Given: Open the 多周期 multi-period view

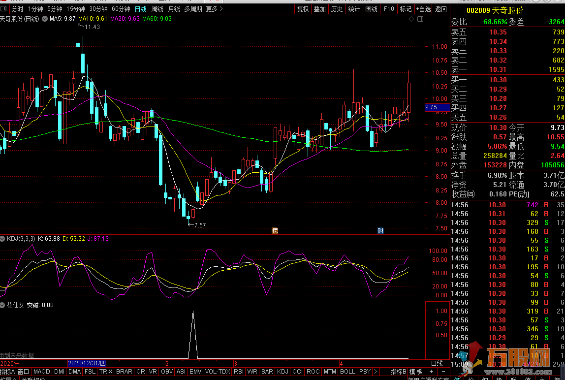Looking at the screenshot, I should point(193,9).
